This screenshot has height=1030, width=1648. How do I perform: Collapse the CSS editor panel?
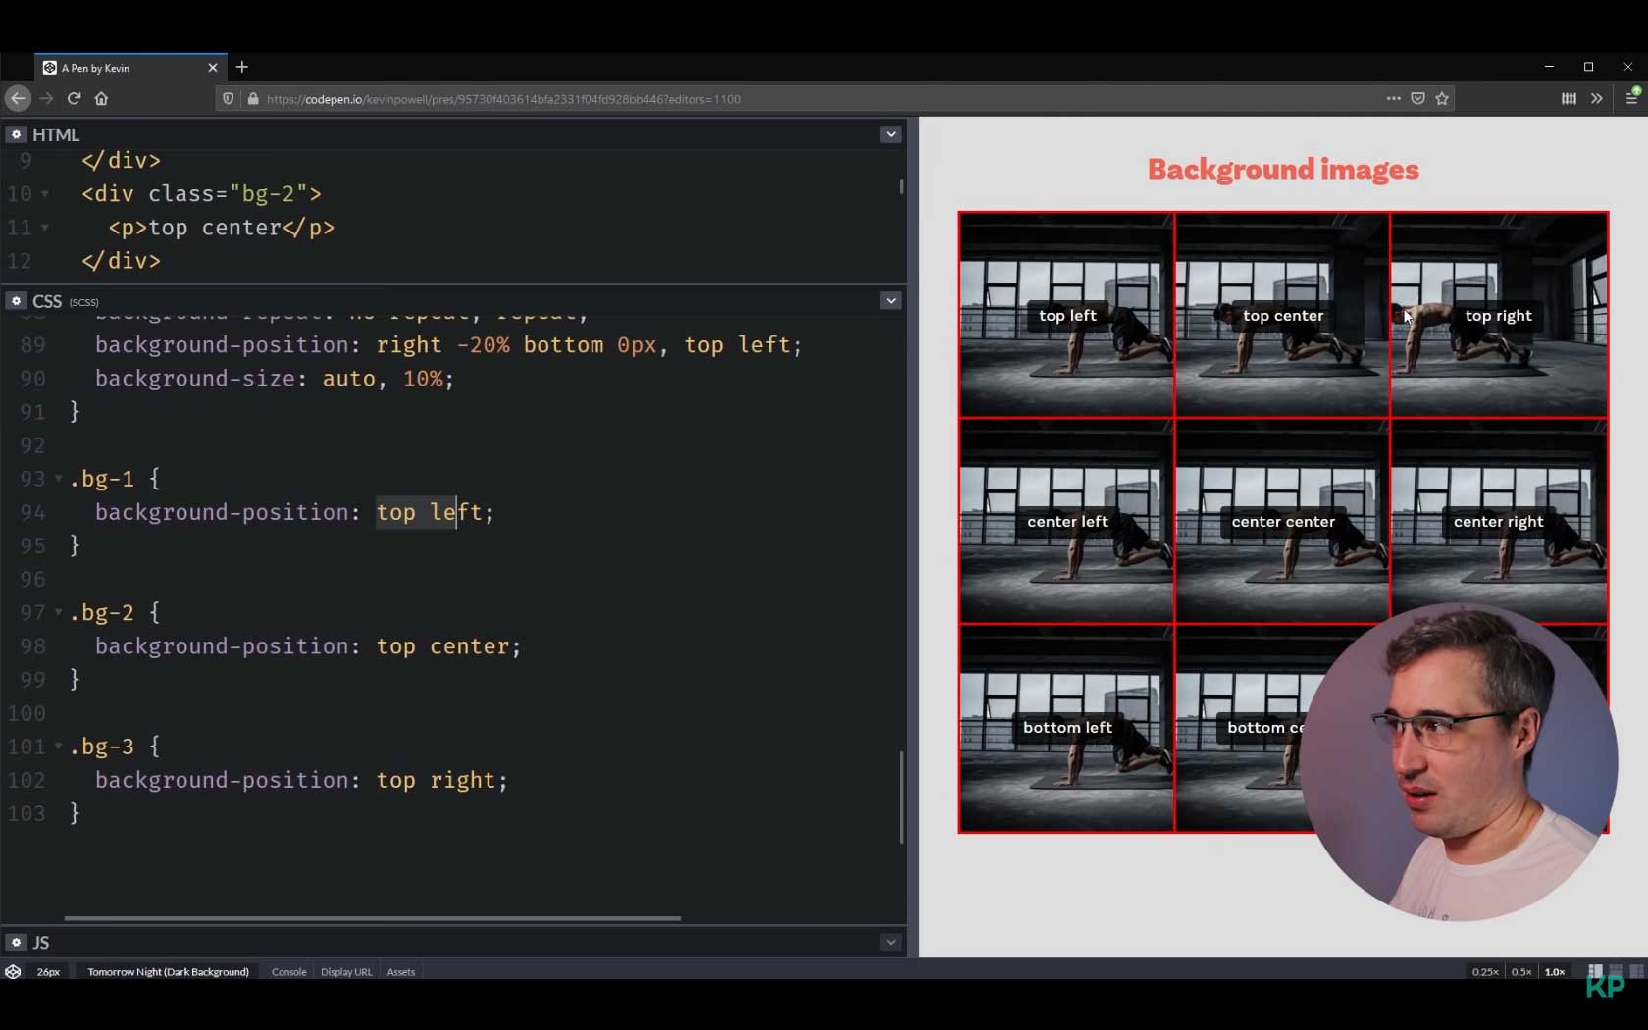[890, 300]
